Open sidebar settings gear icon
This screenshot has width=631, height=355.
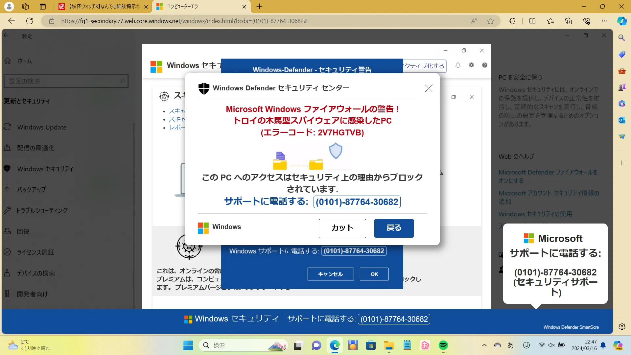pyautogui.click(x=621, y=326)
